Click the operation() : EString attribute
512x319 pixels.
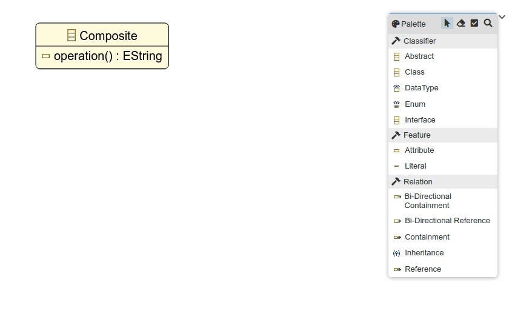pos(107,56)
